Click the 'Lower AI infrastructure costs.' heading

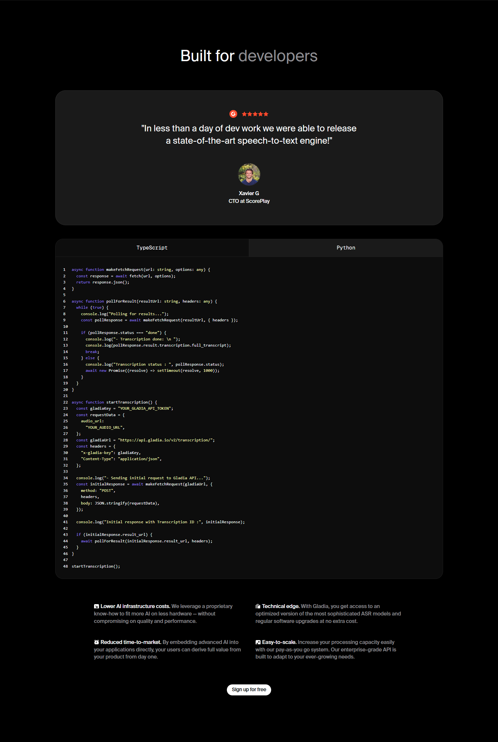click(x=135, y=606)
